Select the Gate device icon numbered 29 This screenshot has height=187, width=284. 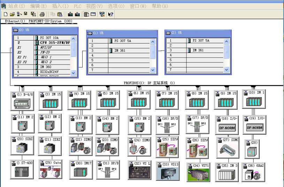point(50,173)
